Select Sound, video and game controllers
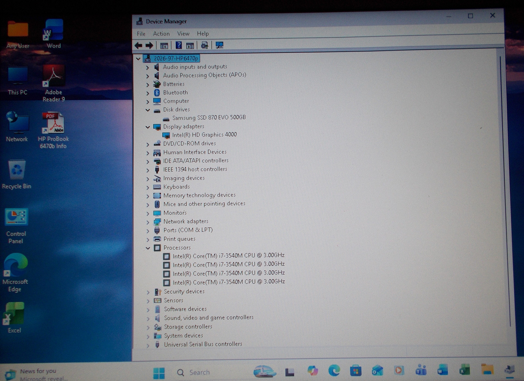Screen dimensions: 524x381 pos(209,318)
